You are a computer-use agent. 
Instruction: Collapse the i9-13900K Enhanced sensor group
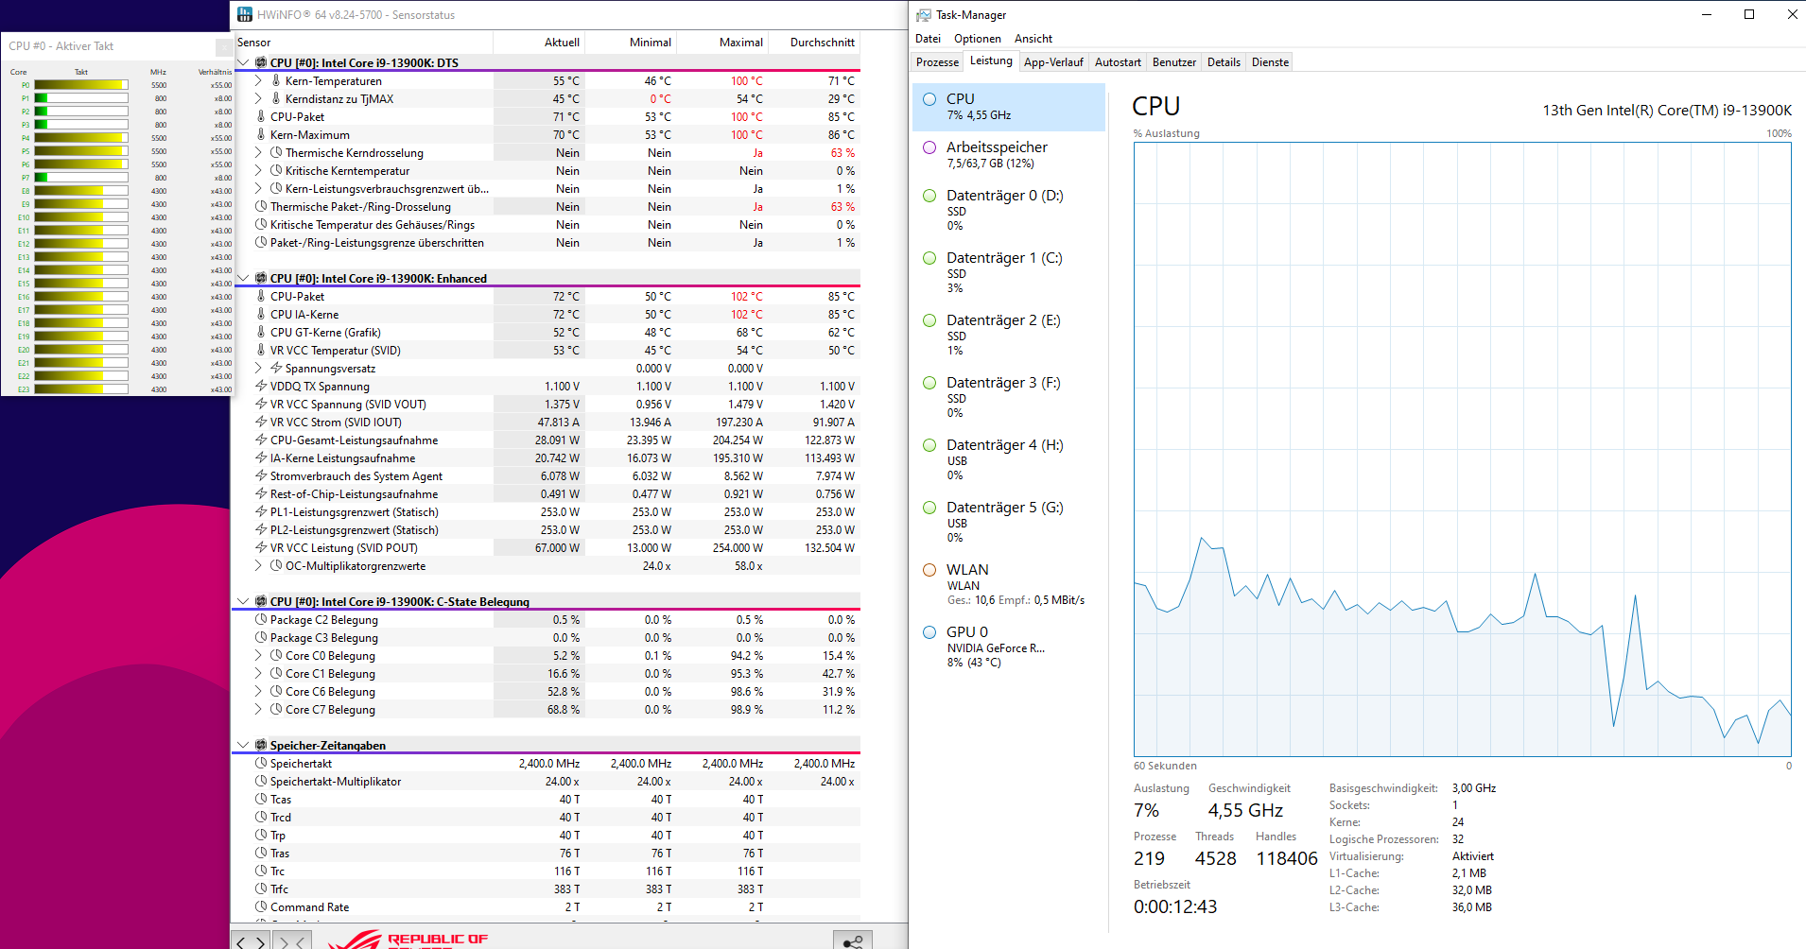(243, 278)
